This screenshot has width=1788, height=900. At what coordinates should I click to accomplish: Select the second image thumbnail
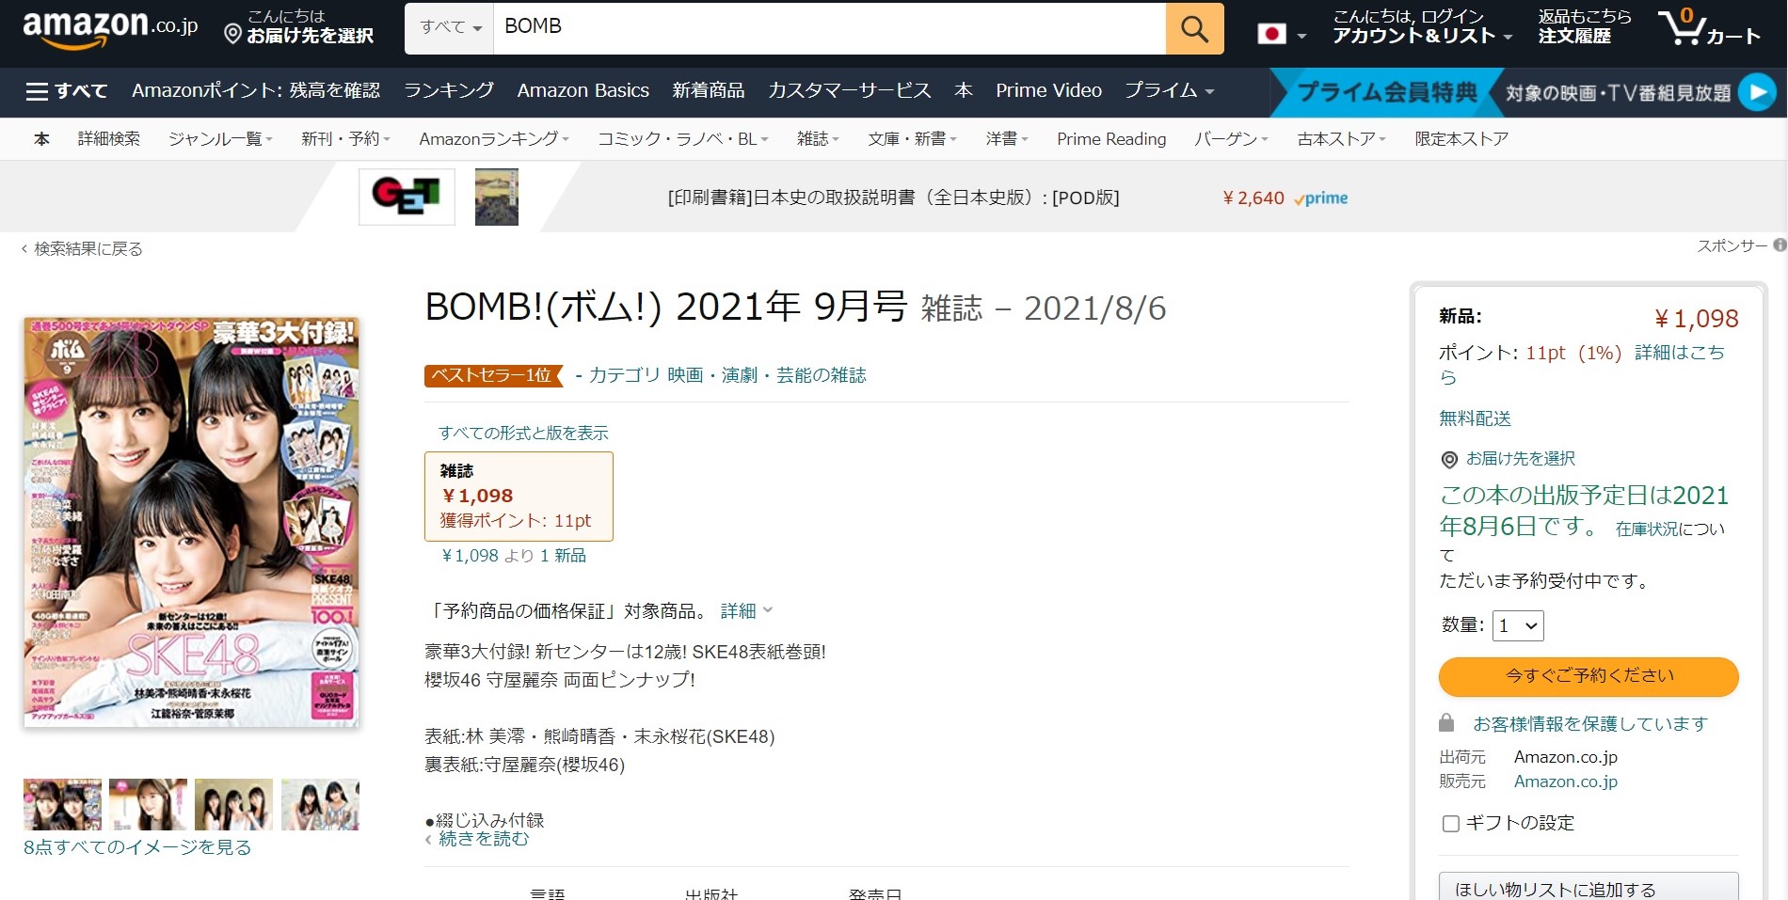[x=148, y=804]
